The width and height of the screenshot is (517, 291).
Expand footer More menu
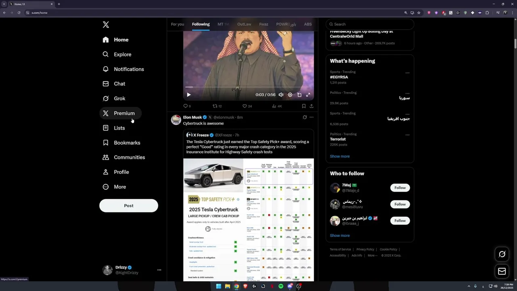(372, 255)
